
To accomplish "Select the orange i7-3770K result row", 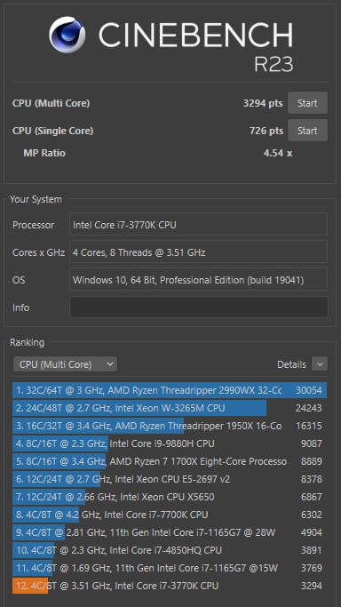I will [x=170, y=586].
